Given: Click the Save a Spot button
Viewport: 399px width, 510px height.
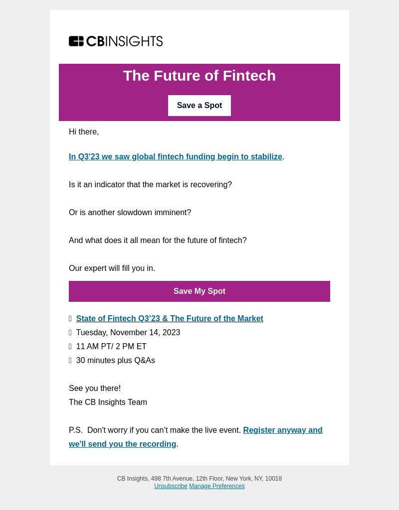Looking at the screenshot, I should pos(199,106).
